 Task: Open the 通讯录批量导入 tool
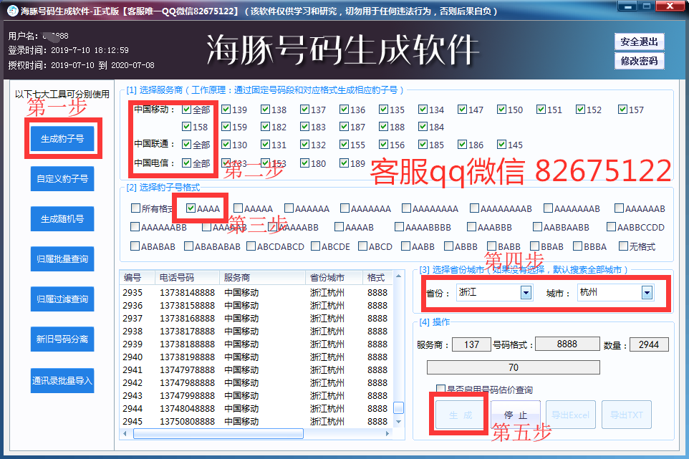[x=62, y=380]
